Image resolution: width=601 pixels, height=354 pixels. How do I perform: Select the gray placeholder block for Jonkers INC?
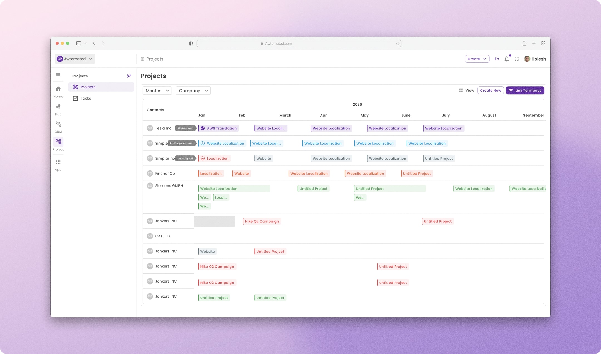(x=214, y=221)
